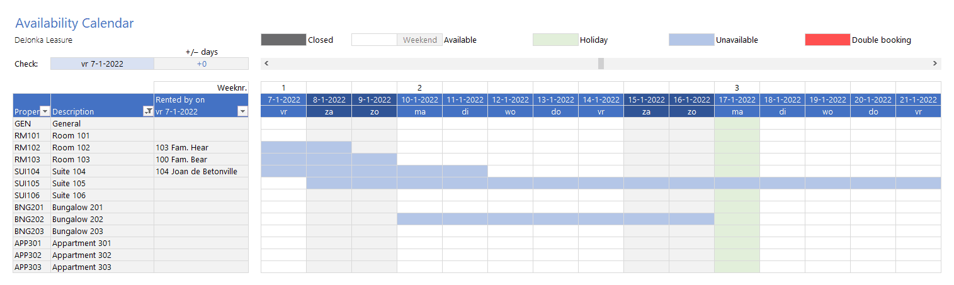Click the blue Unavailable legend swatch
The image size is (954, 285).
pyautogui.click(x=691, y=40)
